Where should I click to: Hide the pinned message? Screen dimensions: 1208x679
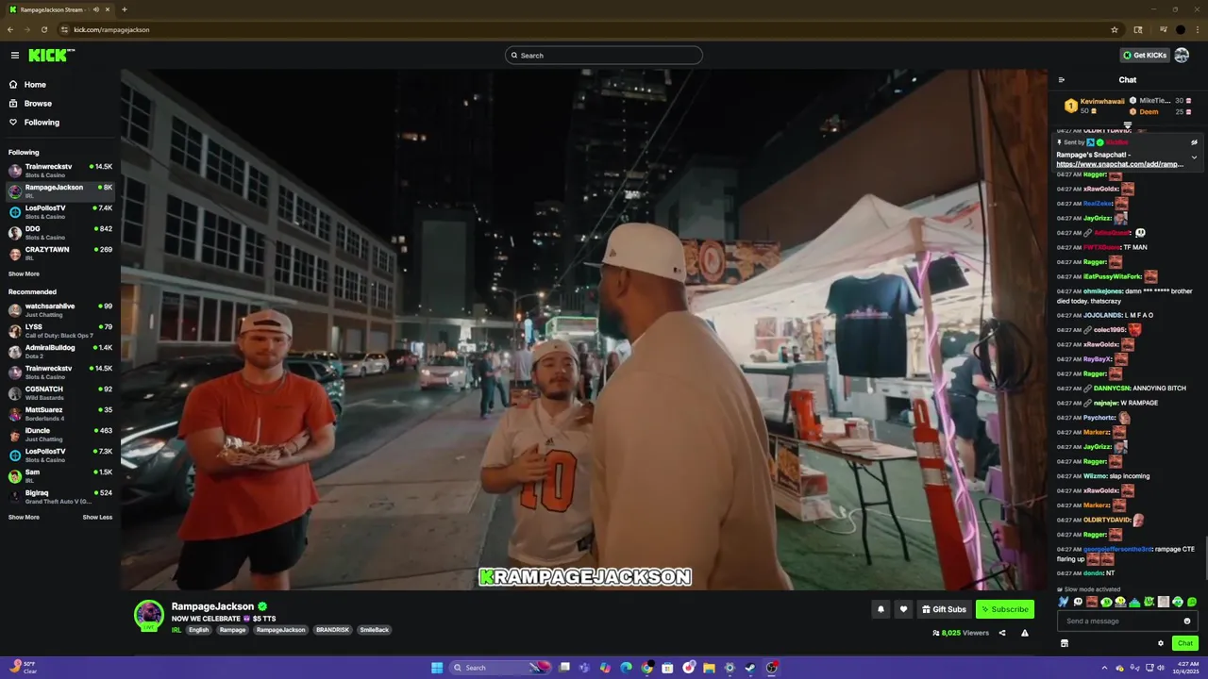click(1194, 142)
